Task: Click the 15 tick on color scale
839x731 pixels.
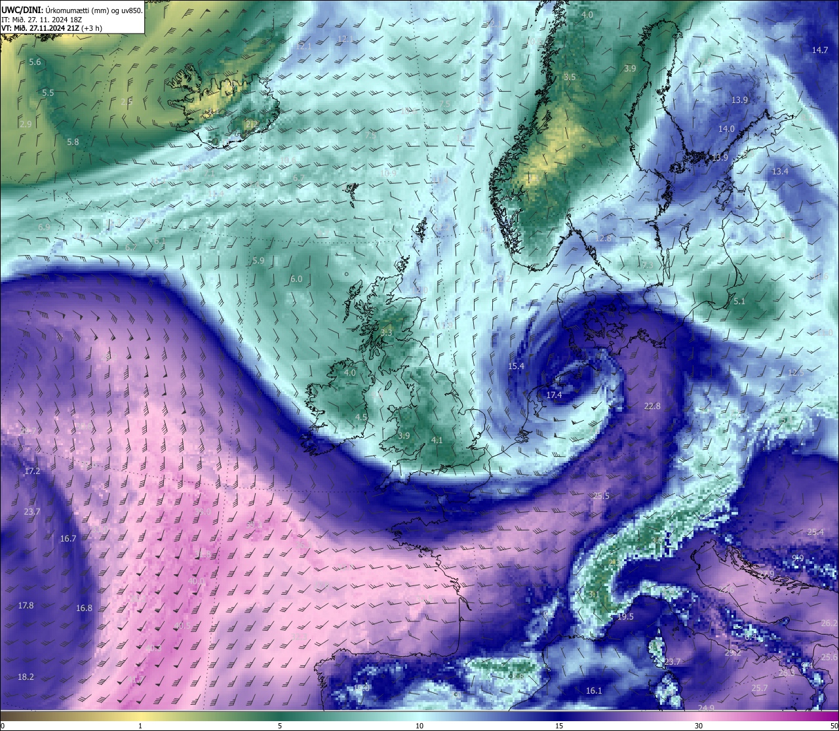Action: (559, 726)
